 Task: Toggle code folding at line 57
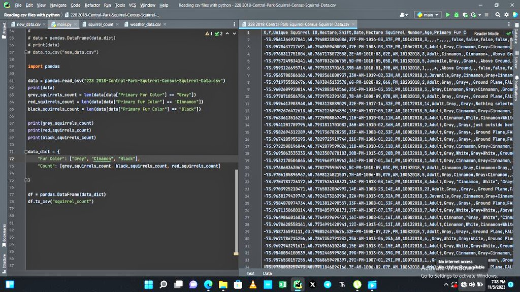(26, 52)
